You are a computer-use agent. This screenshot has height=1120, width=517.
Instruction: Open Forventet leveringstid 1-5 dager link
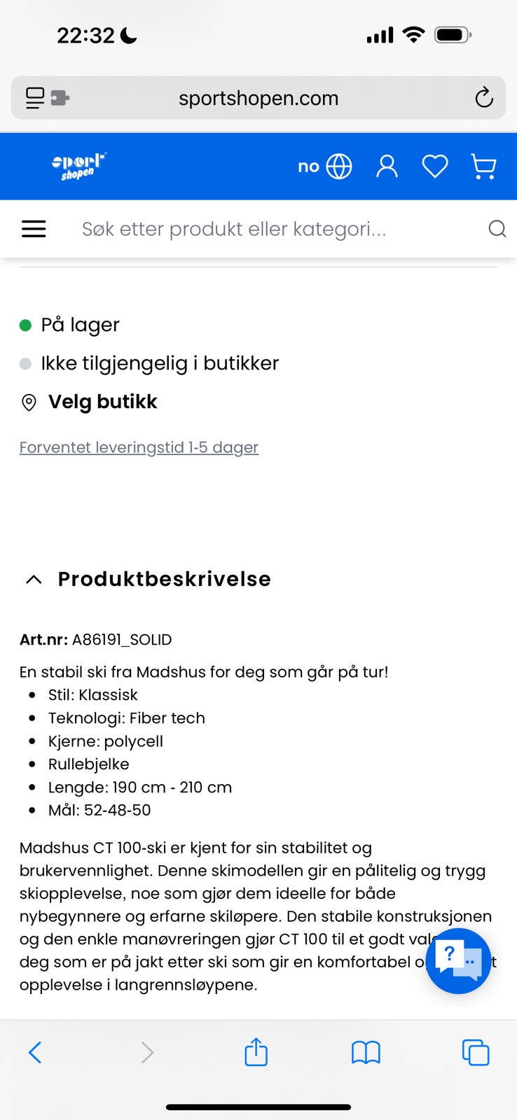click(139, 447)
